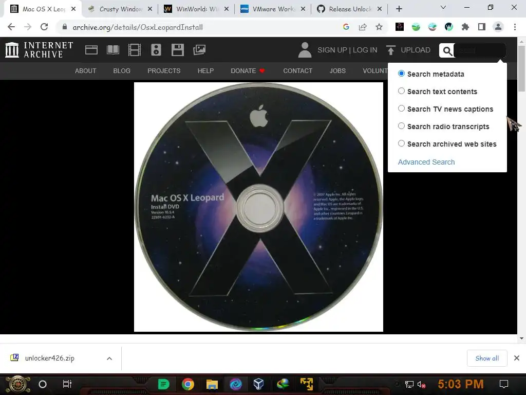Reload the current page
The width and height of the screenshot is (526, 395).
pos(44,27)
